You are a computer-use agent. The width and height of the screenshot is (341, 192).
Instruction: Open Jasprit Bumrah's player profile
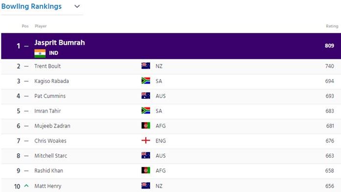(x=59, y=42)
